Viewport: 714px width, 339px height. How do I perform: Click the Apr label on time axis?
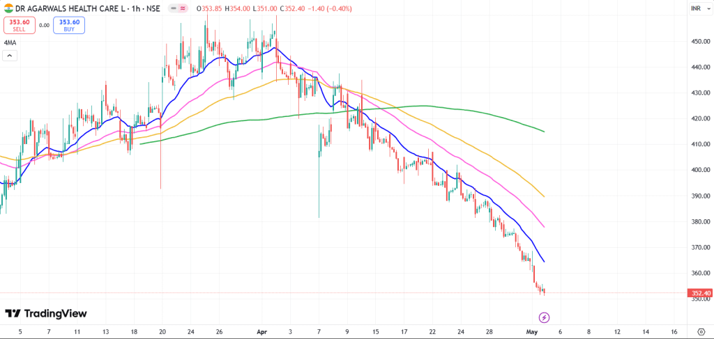coord(263,332)
